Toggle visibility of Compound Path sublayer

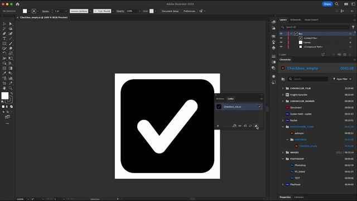(x=281, y=47)
